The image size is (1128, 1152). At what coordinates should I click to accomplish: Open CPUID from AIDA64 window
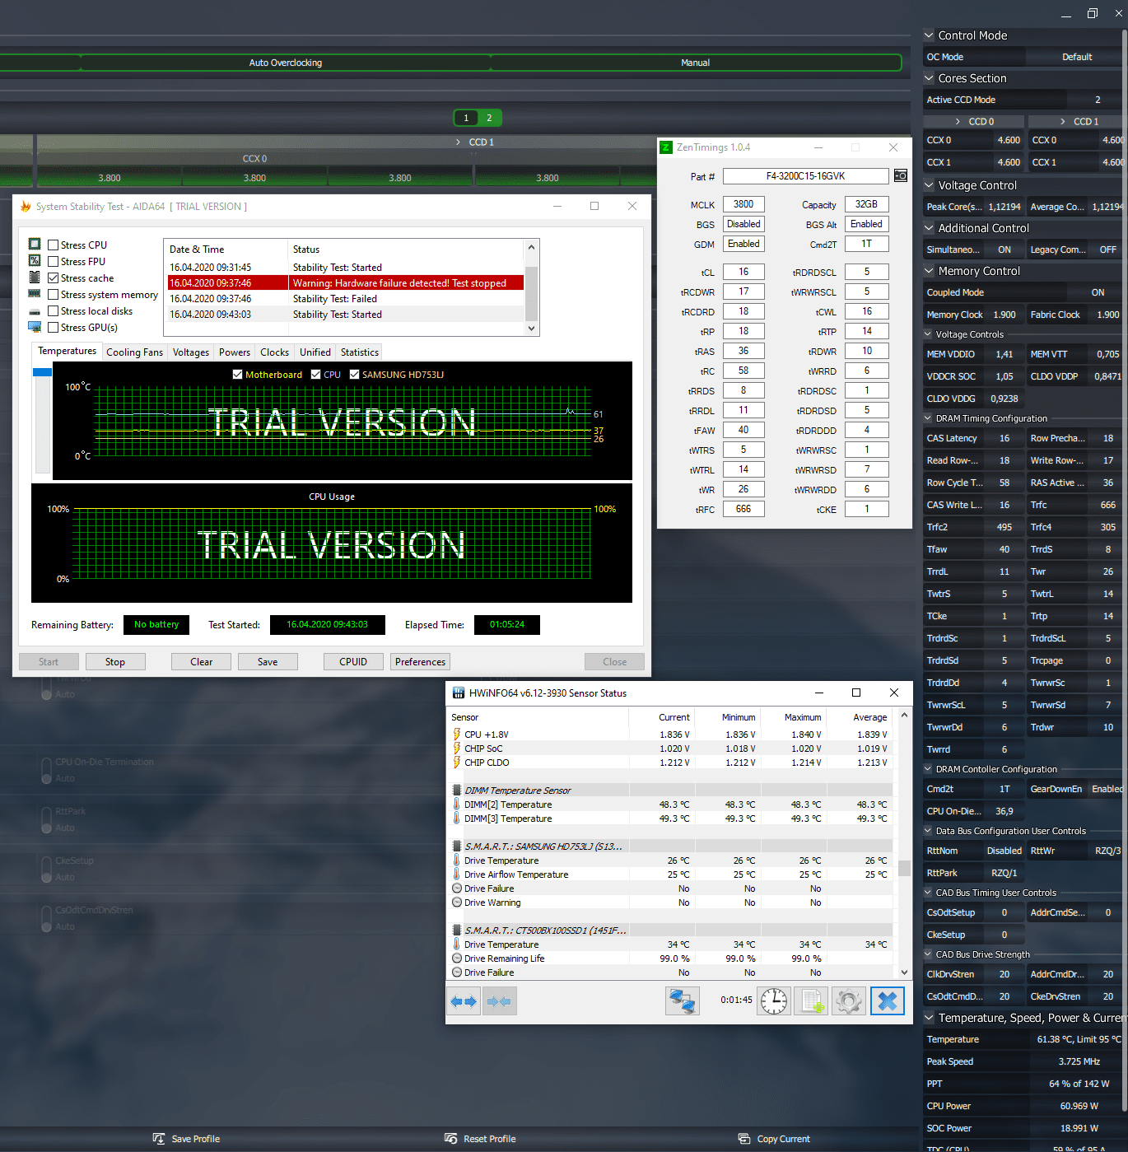(353, 662)
